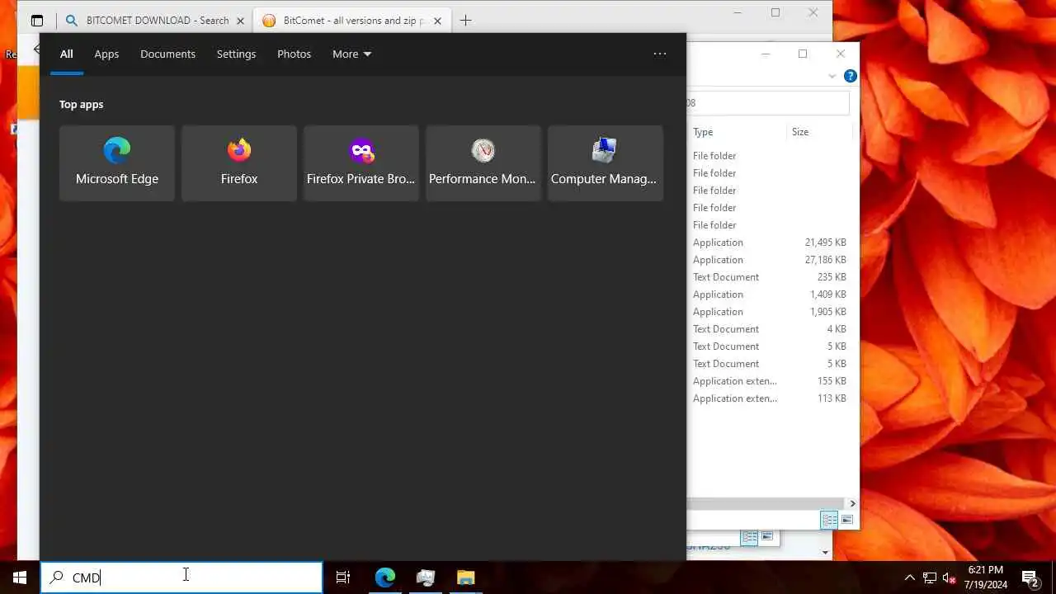Viewport: 1056px width, 594px height.
Task: Click the taskbar search box with CMD
Action: pos(181,577)
